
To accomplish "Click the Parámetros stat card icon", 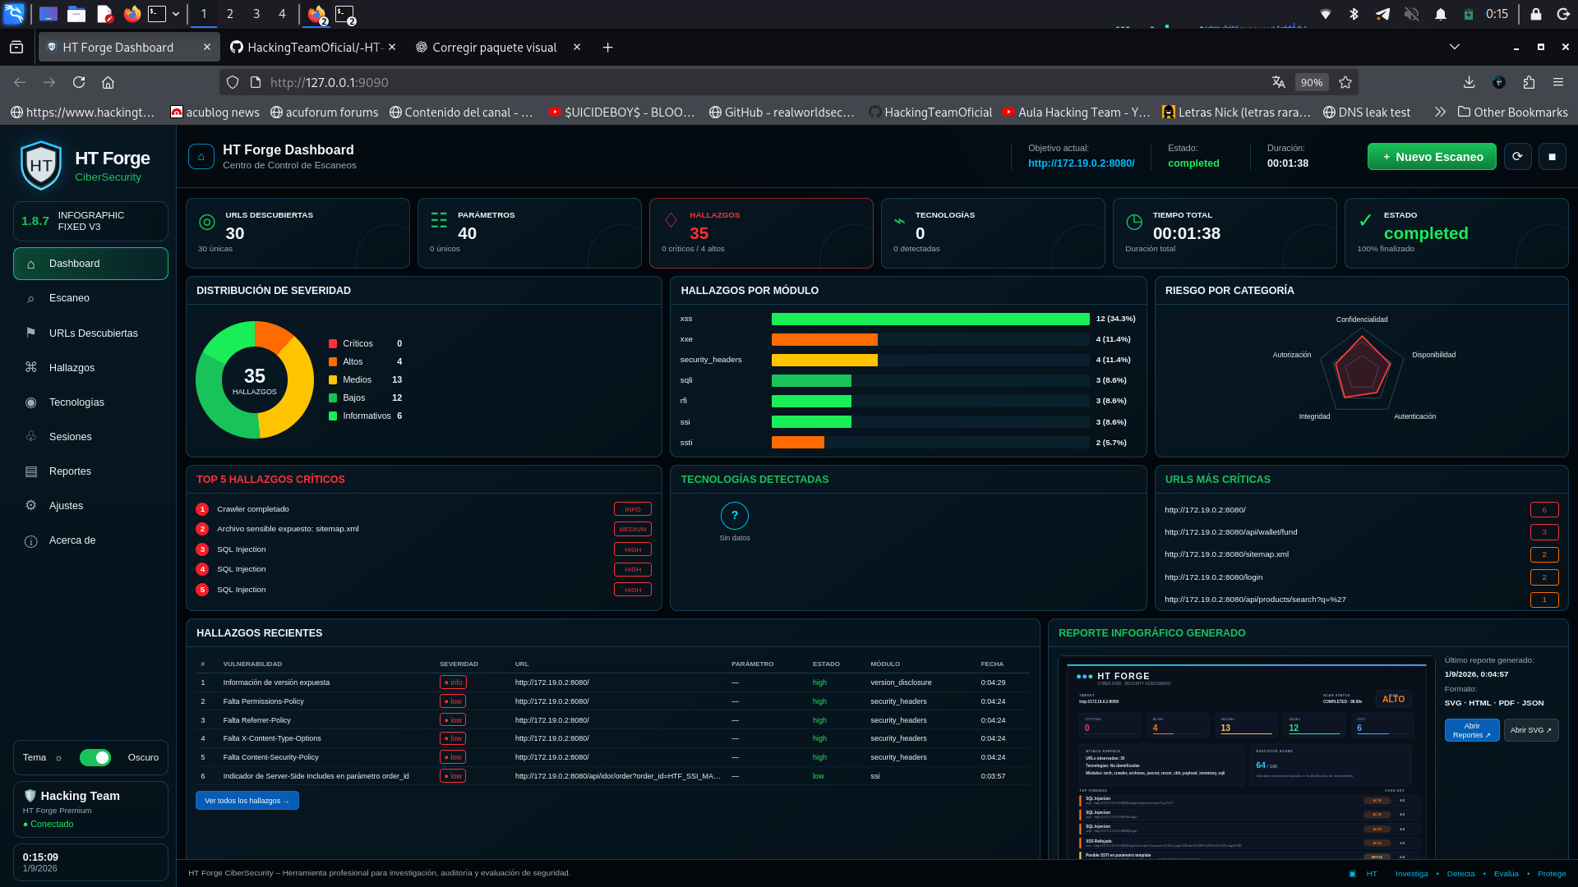I will pos(439,220).
